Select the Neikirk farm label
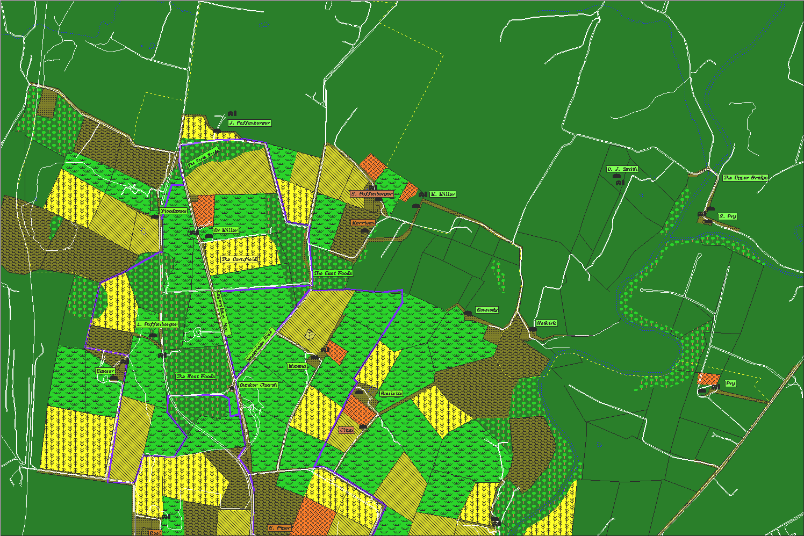This screenshot has height=536, width=804. [x=547, y=323]
